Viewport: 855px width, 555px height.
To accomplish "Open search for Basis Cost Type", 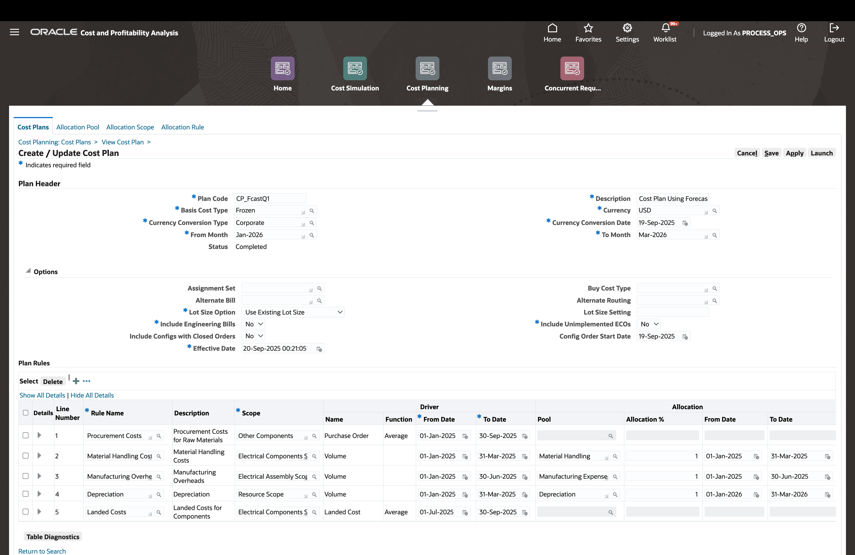I will [312, 211].
